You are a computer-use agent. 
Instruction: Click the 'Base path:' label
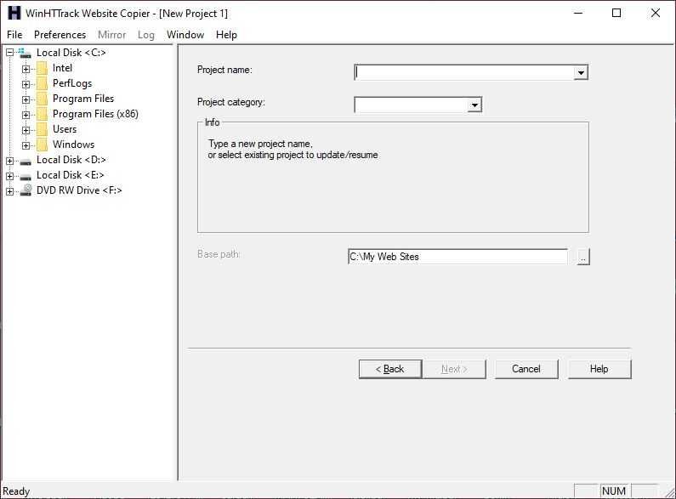(x=219, y=254)
